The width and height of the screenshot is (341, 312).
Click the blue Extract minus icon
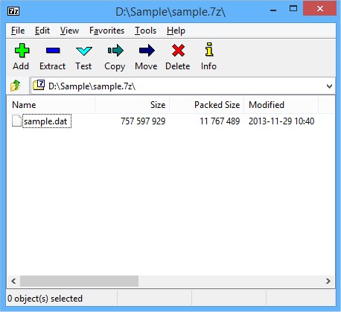[53, 51]
